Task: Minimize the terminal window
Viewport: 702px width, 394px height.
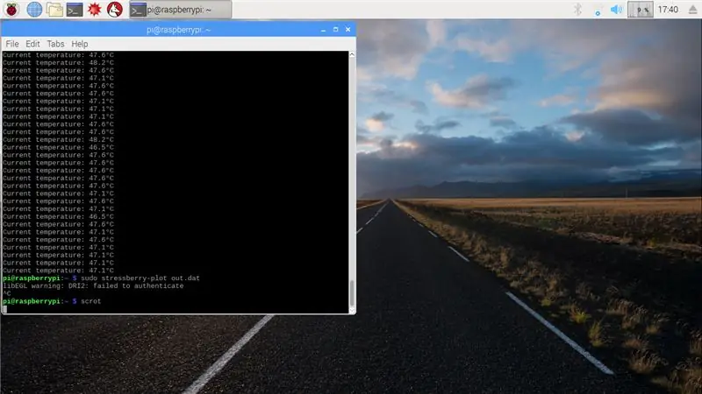Action: (x=323, y=30)
